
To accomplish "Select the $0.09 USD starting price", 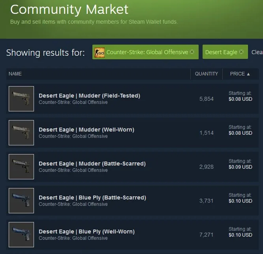I will tap(240, 167).
